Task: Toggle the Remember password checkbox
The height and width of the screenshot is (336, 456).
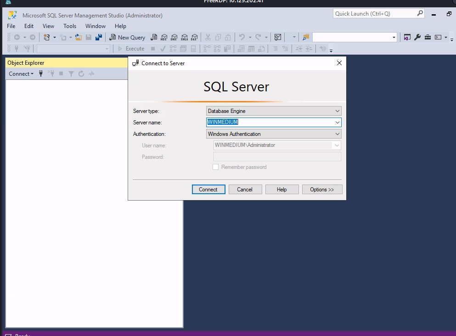Action: tap(215, 167)
